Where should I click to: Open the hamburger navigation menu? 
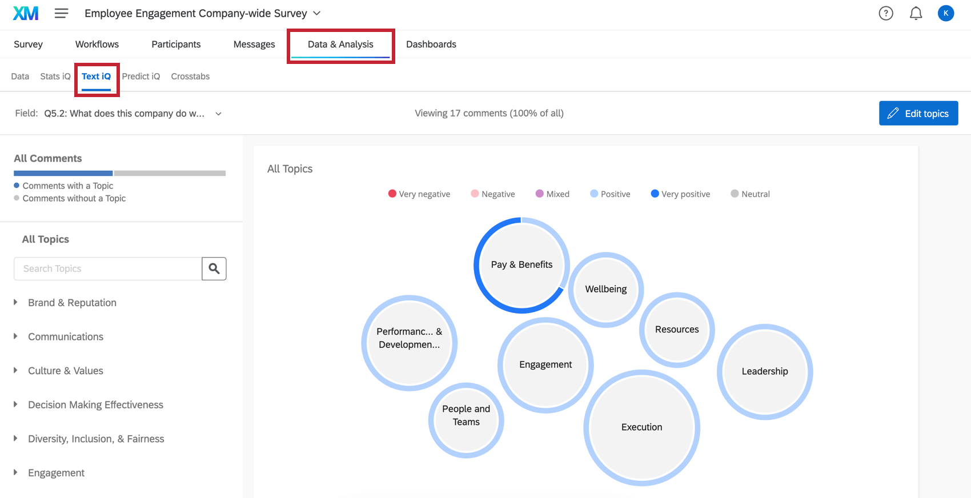[61, 13]
